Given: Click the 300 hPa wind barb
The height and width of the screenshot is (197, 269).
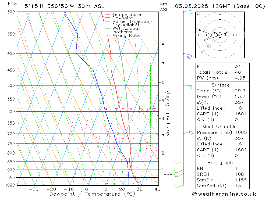Looking at the screenshot, I should [188, 12].
